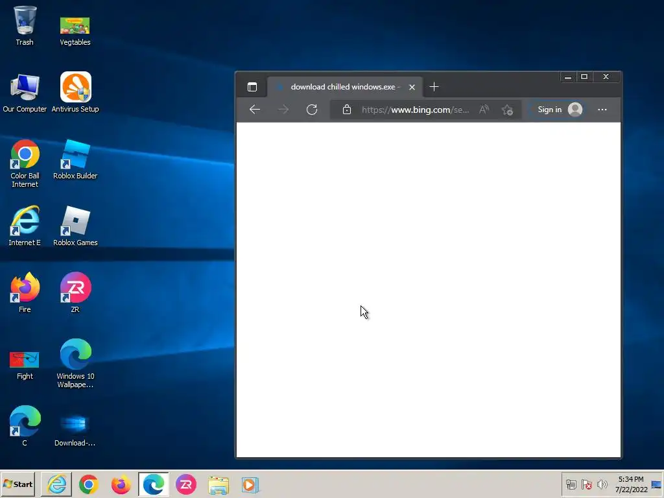664x498 pixels.
Task: Select Our Computer desktop icon
Action: pyautogui.click(x=25, y=93)
